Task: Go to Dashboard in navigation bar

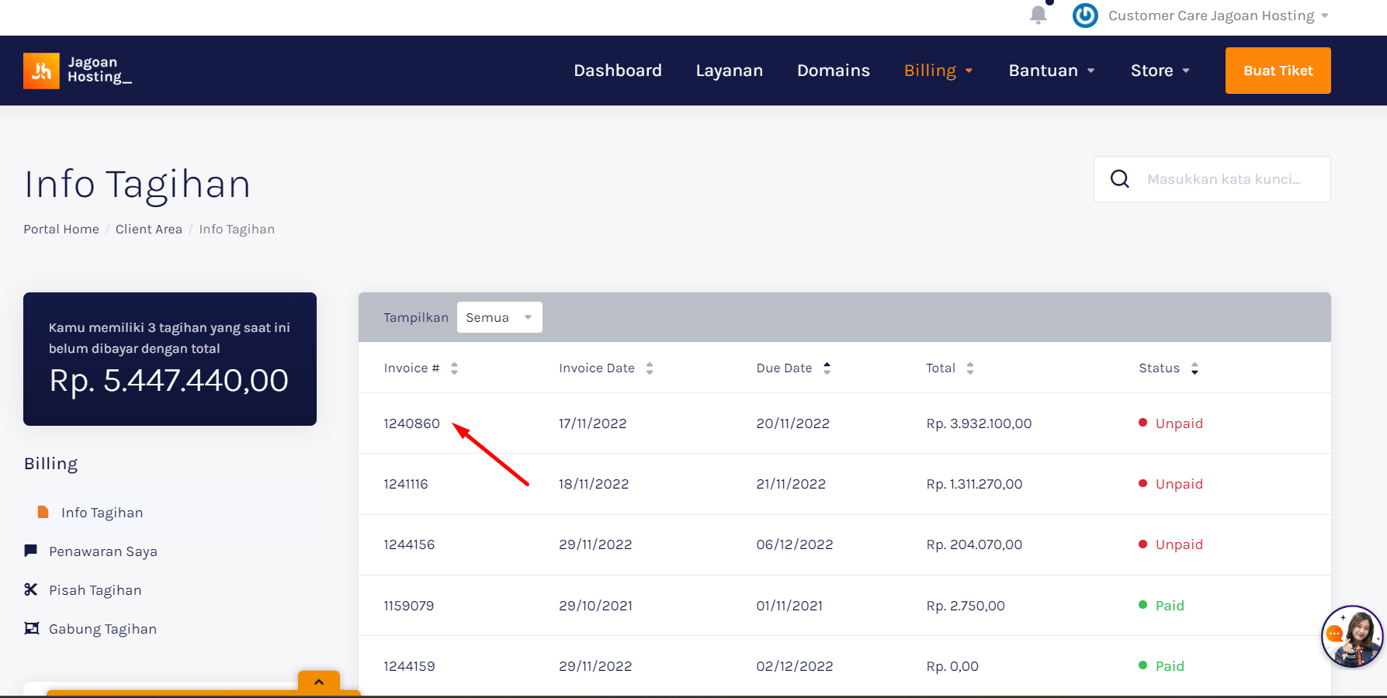Action: (x=617, y=71)
